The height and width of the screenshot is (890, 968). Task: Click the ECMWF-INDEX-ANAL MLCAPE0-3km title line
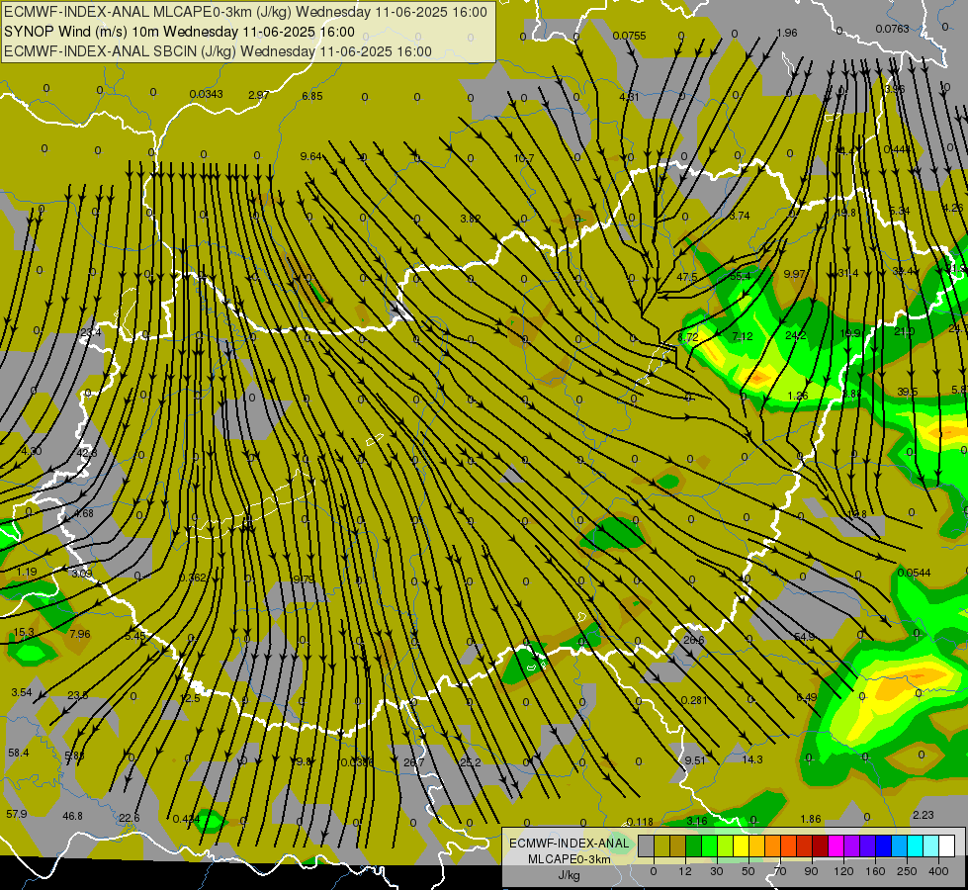click(245, 12)
